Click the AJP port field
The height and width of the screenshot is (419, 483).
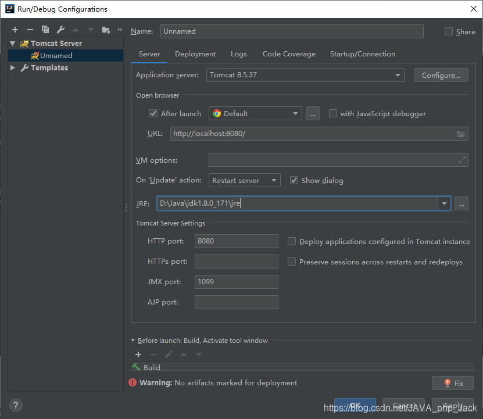[236, 302]
